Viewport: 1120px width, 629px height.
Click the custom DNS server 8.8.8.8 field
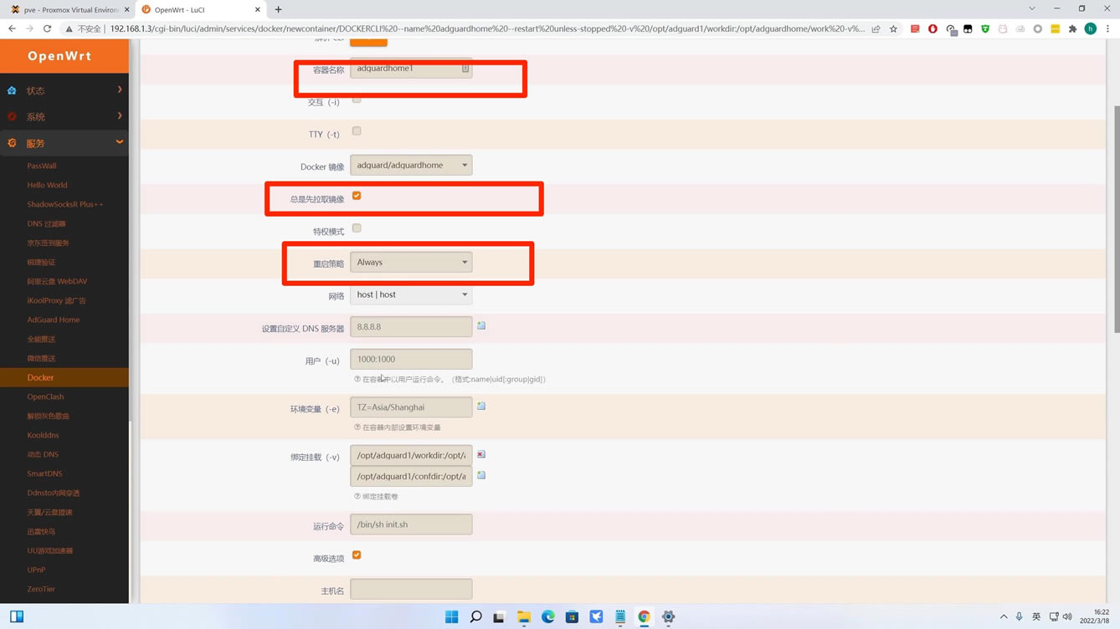[x=411, y=326]
